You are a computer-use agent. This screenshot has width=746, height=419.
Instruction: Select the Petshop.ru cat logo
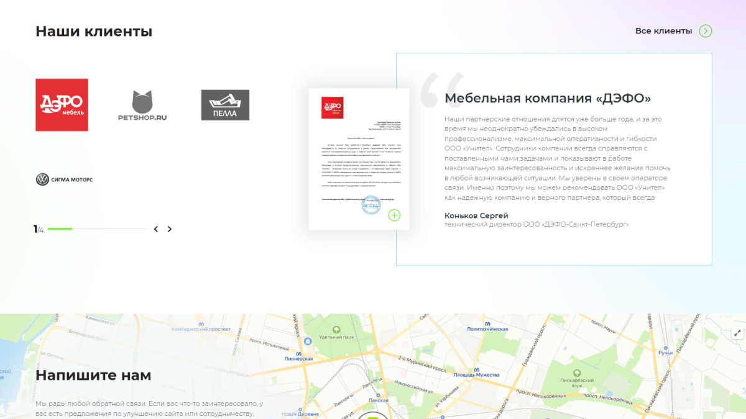pyautogui.click(x=142, y=105)
